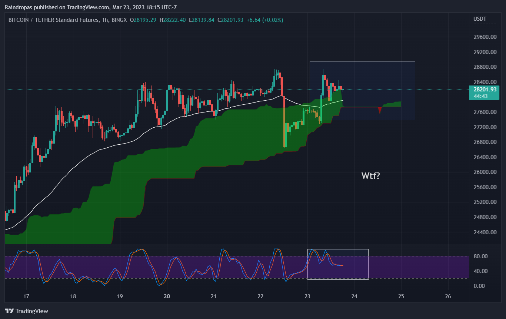Click the open value O28195.29 in header
This screenshot has height=319, width=506.
(144, 20)
